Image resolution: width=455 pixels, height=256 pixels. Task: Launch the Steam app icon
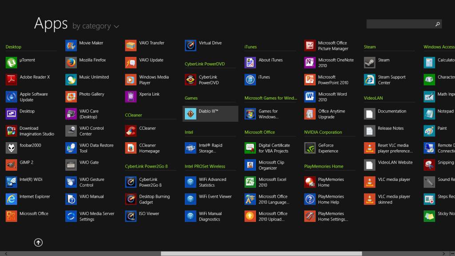pos(370,63)
